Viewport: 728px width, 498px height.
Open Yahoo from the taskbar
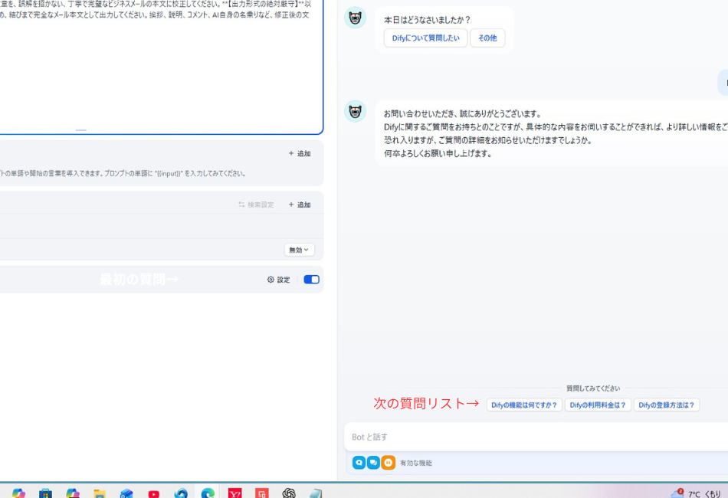(234, 494)
